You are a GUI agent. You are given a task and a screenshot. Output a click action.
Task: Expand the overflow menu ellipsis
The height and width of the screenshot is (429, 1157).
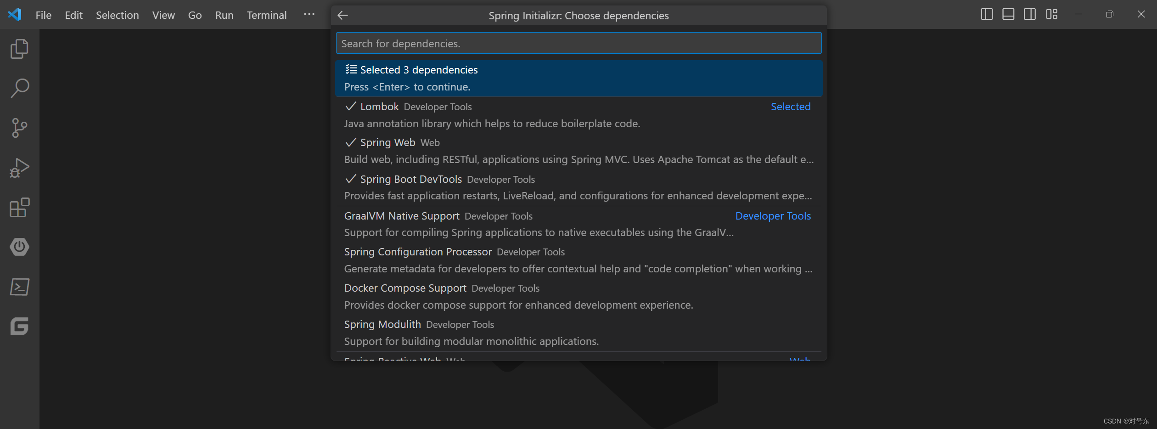point(309,15)
